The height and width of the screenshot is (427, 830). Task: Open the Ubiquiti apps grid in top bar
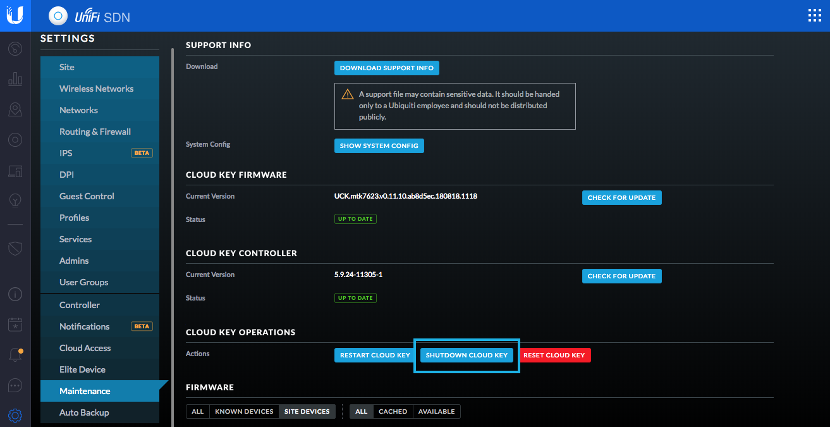(814, 15)
